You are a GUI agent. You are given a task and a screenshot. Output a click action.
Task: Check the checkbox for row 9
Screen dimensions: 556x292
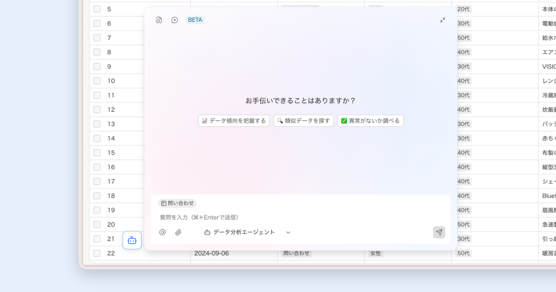tap(97, 66)
